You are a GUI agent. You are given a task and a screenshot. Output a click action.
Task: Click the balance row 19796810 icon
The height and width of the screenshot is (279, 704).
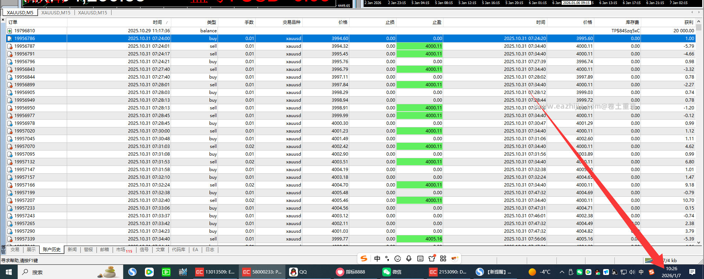click(10, 31)
